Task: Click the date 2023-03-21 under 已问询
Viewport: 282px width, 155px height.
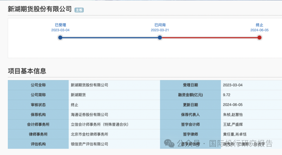Action: pos(160,30)
